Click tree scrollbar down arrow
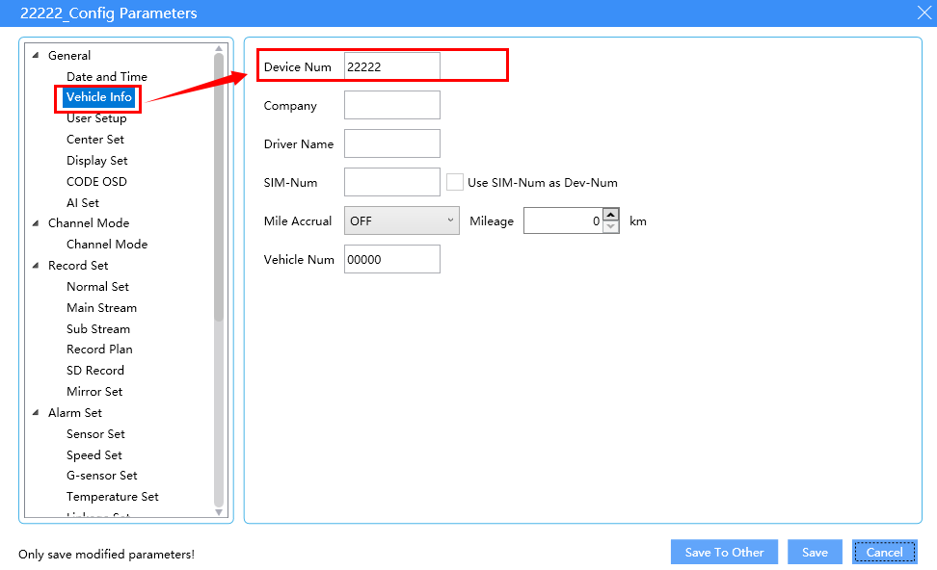Viewport: 937px width, 570px height. pos(219,512)
